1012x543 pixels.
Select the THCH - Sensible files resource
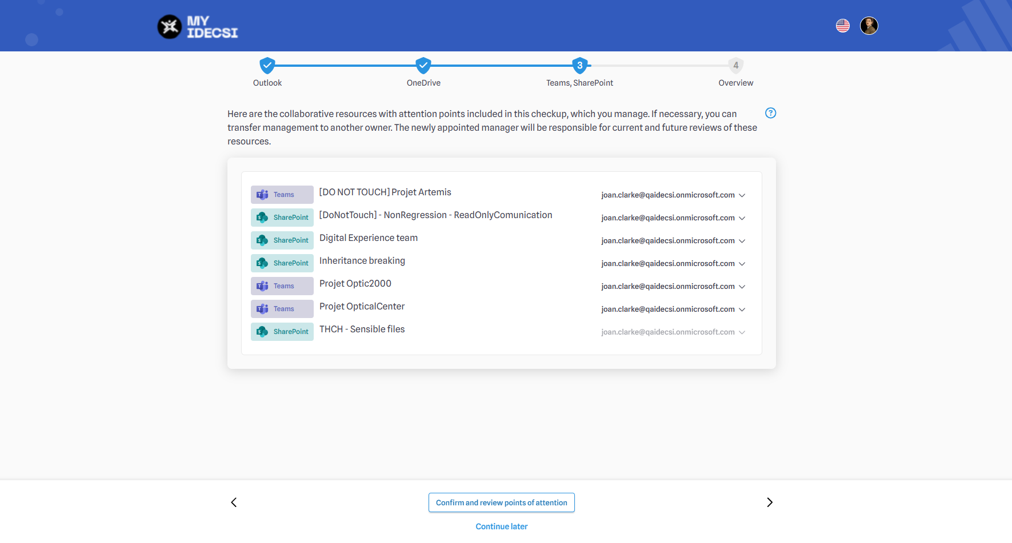point(362,329)
